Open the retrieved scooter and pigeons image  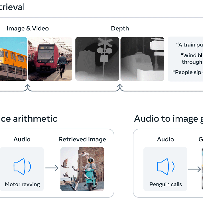pos(82,169)
